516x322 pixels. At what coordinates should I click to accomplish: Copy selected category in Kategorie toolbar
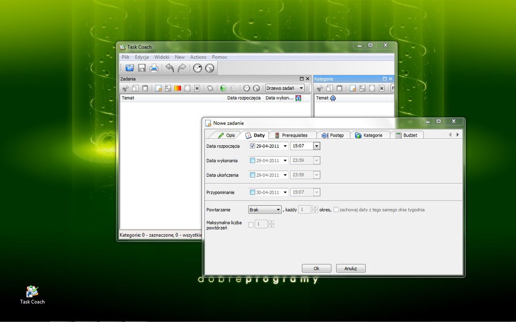click(330, 88)
